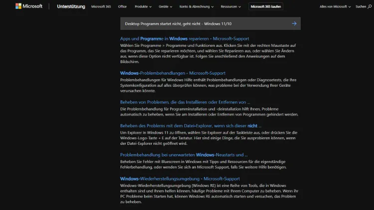
Task: Click Microsoft 365 kaufen button
Action: [266, 6]
